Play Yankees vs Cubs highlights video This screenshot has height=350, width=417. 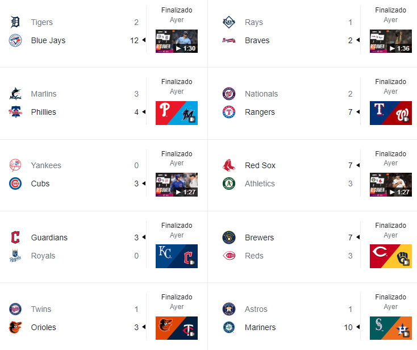click(x=177, y=185)
